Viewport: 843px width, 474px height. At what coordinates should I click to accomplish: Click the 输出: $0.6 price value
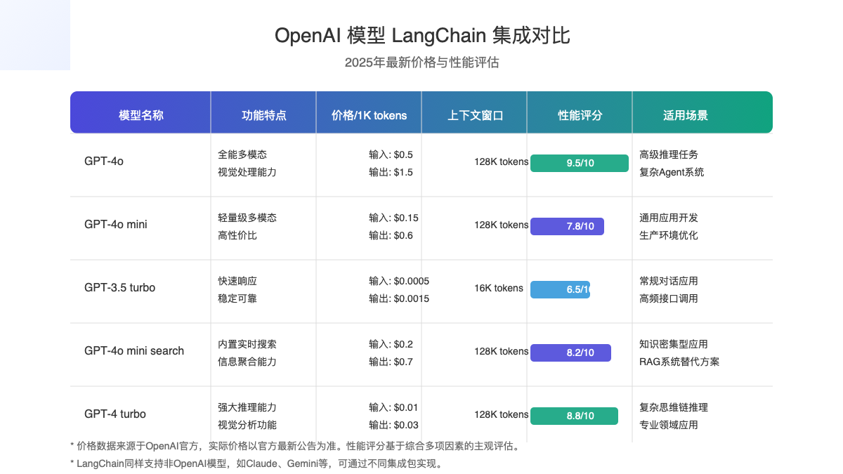391,235
